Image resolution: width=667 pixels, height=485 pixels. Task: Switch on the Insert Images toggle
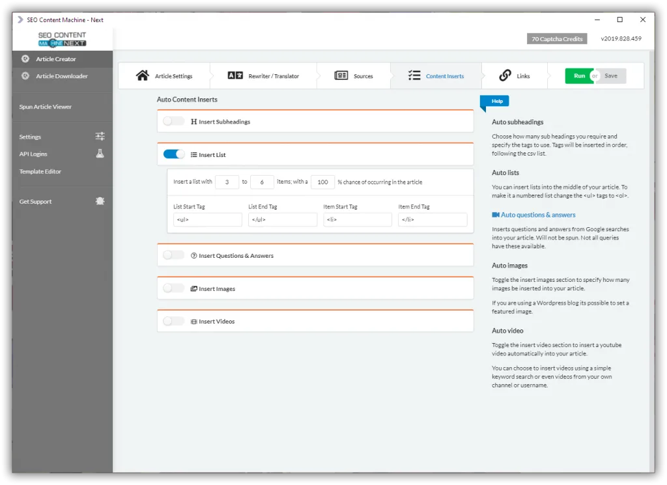coord(173,288)
